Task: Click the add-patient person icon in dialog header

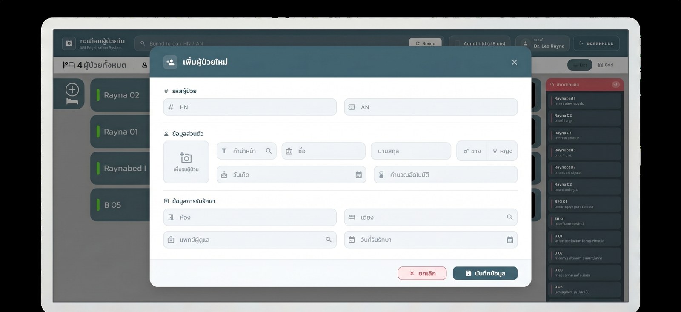Action: [170, 62]
